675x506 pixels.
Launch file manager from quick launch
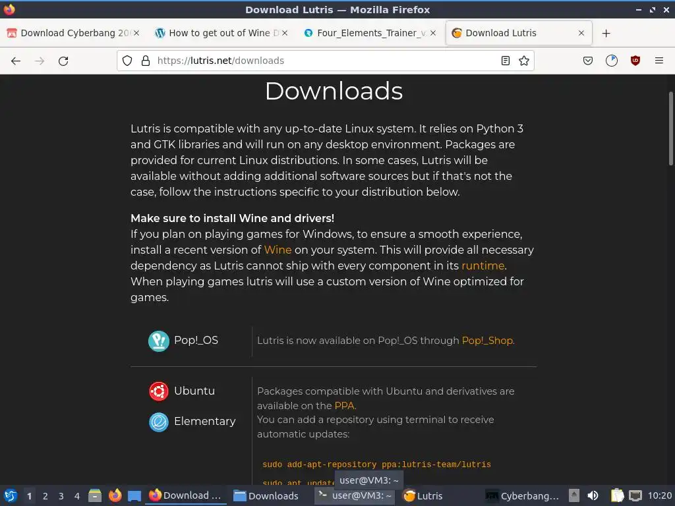[95, 495]
